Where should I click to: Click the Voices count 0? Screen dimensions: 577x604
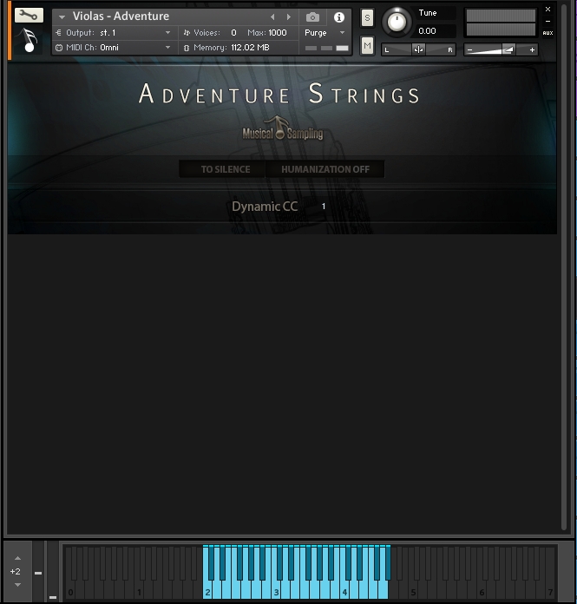tap(233, 33)
